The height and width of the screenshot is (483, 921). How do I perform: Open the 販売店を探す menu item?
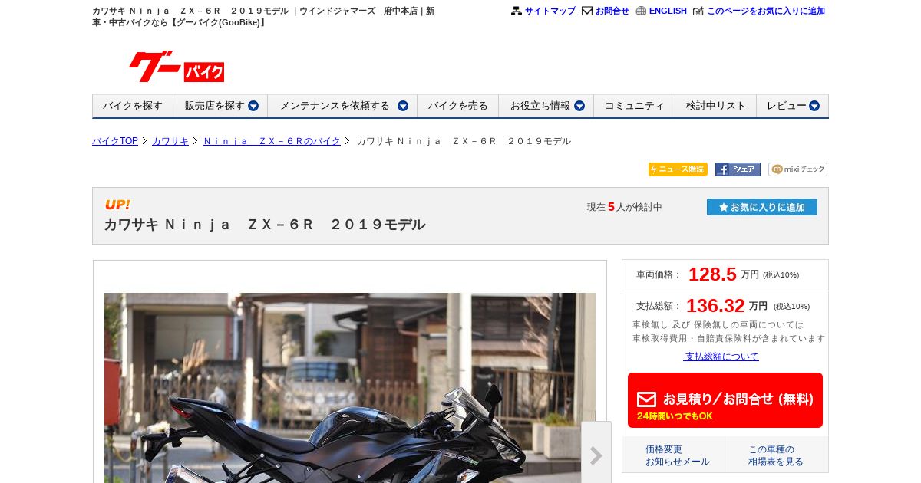click(x=214, y=106)
